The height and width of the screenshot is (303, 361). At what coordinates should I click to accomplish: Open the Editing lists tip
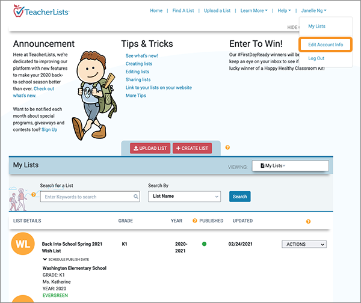tap(137, 72)
